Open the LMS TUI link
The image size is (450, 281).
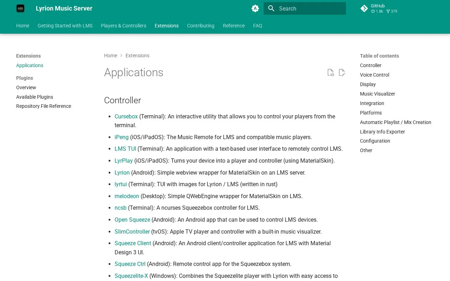click(125, 149)
